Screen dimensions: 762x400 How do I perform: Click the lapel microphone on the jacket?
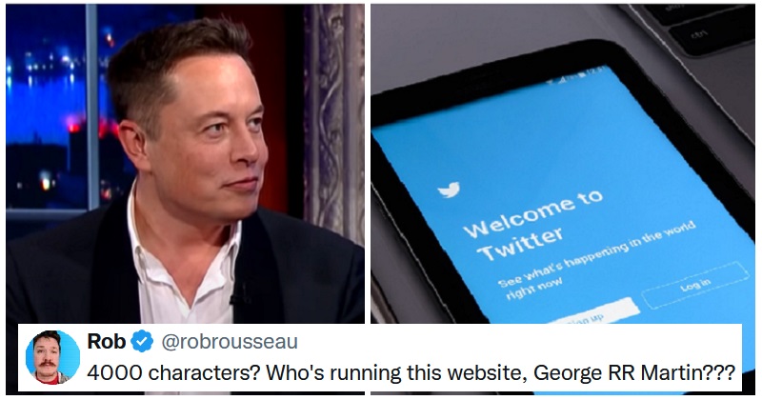[x=240, y=294]
